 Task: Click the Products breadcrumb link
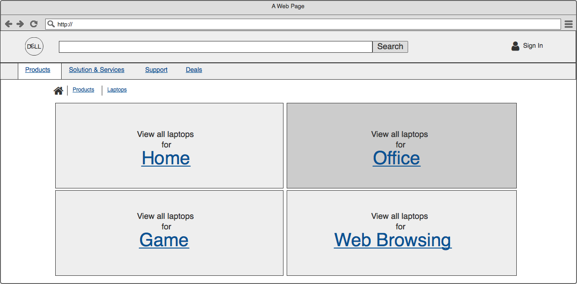coord(83,90)
